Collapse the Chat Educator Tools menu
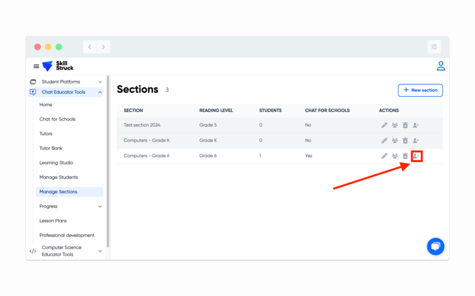The width and height of the screenshot is (475, 296). pos(100,92)
